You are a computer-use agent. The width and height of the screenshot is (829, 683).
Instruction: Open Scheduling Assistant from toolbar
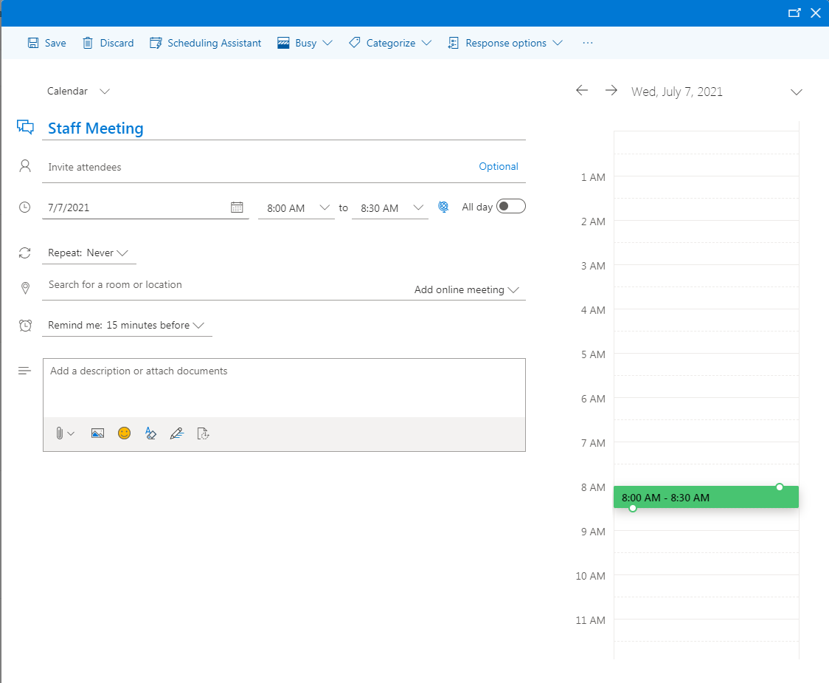point(206,43)
